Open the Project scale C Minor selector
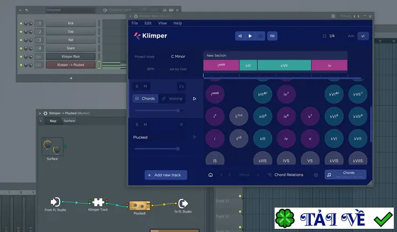 (178, 56)
